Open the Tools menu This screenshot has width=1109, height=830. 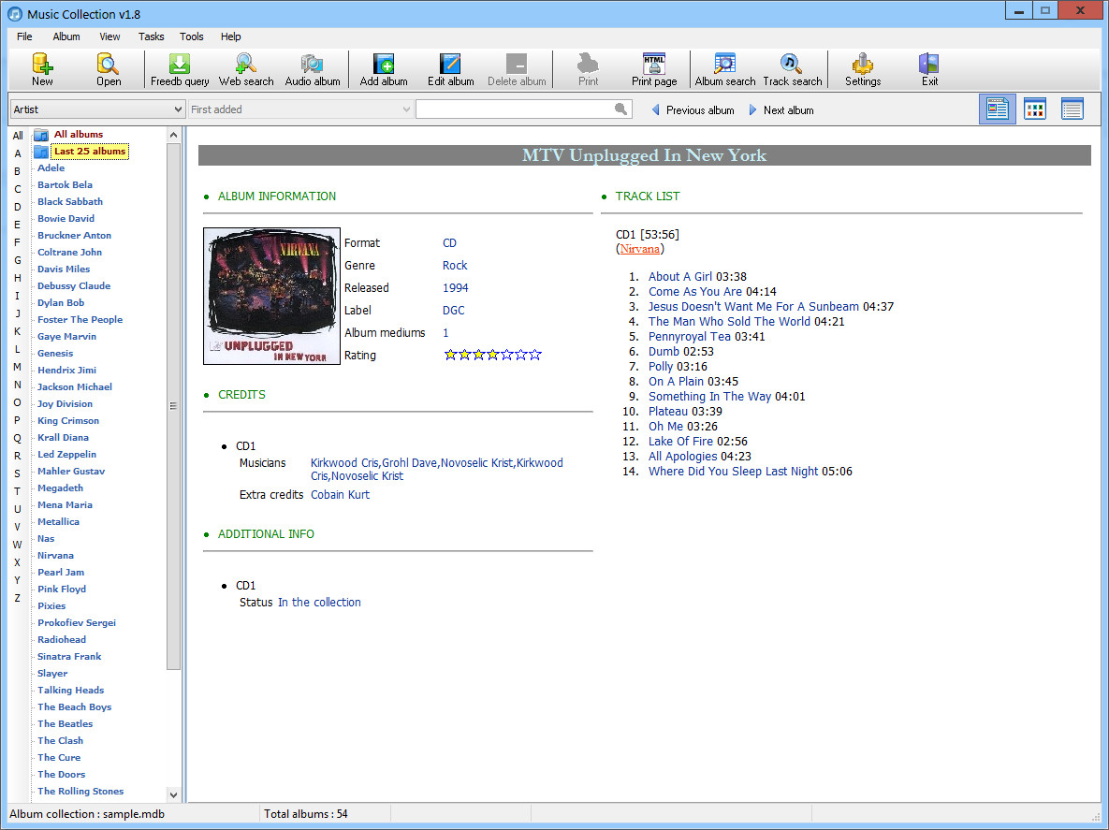click(x=191, y=36)
